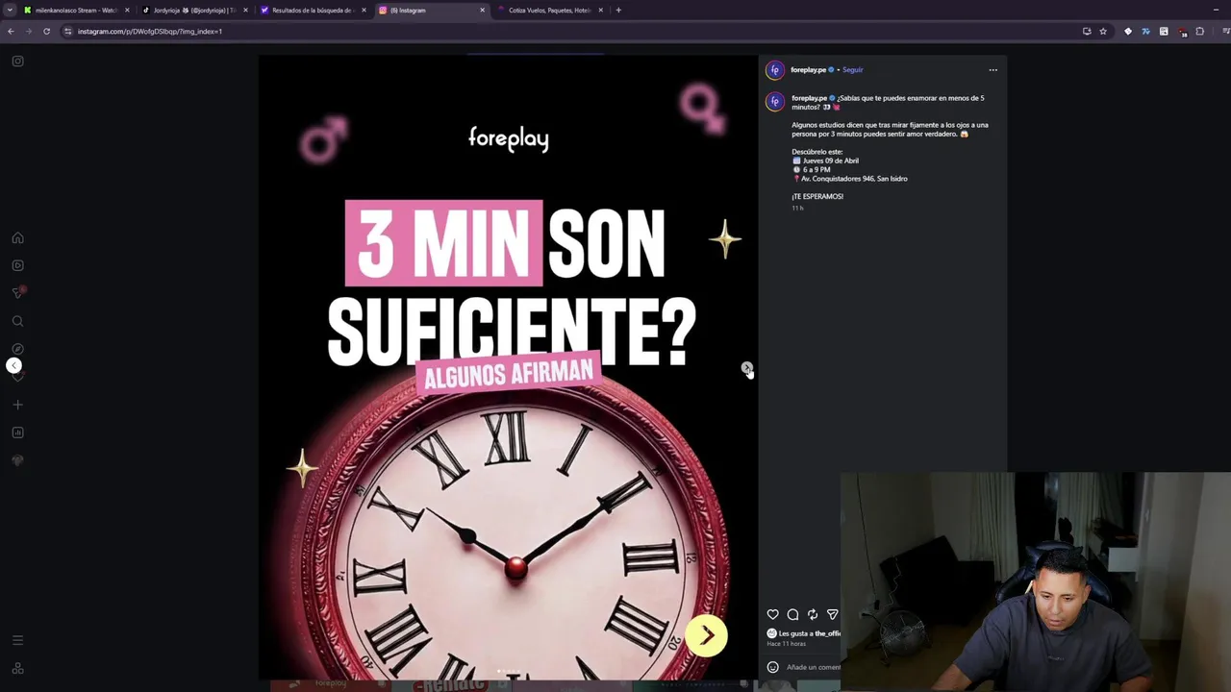The width and height of the screenshot is (1231, 692).
Task: Open Search magnifier in sidebar
Action: (x=17, y=321)
